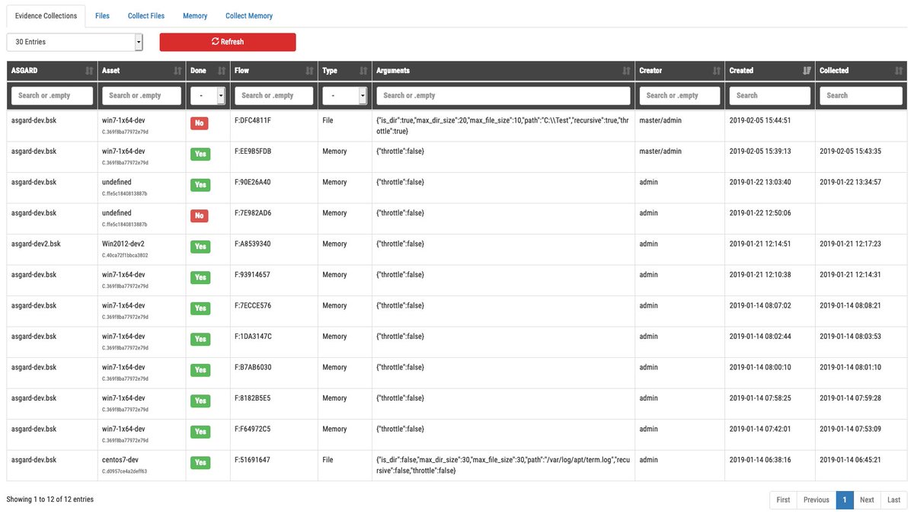Click the Yes badge for flow F:EE9B5FDB
Image resolution: width=914 pixels, height=517 pixels.
(x=200, y=154)
